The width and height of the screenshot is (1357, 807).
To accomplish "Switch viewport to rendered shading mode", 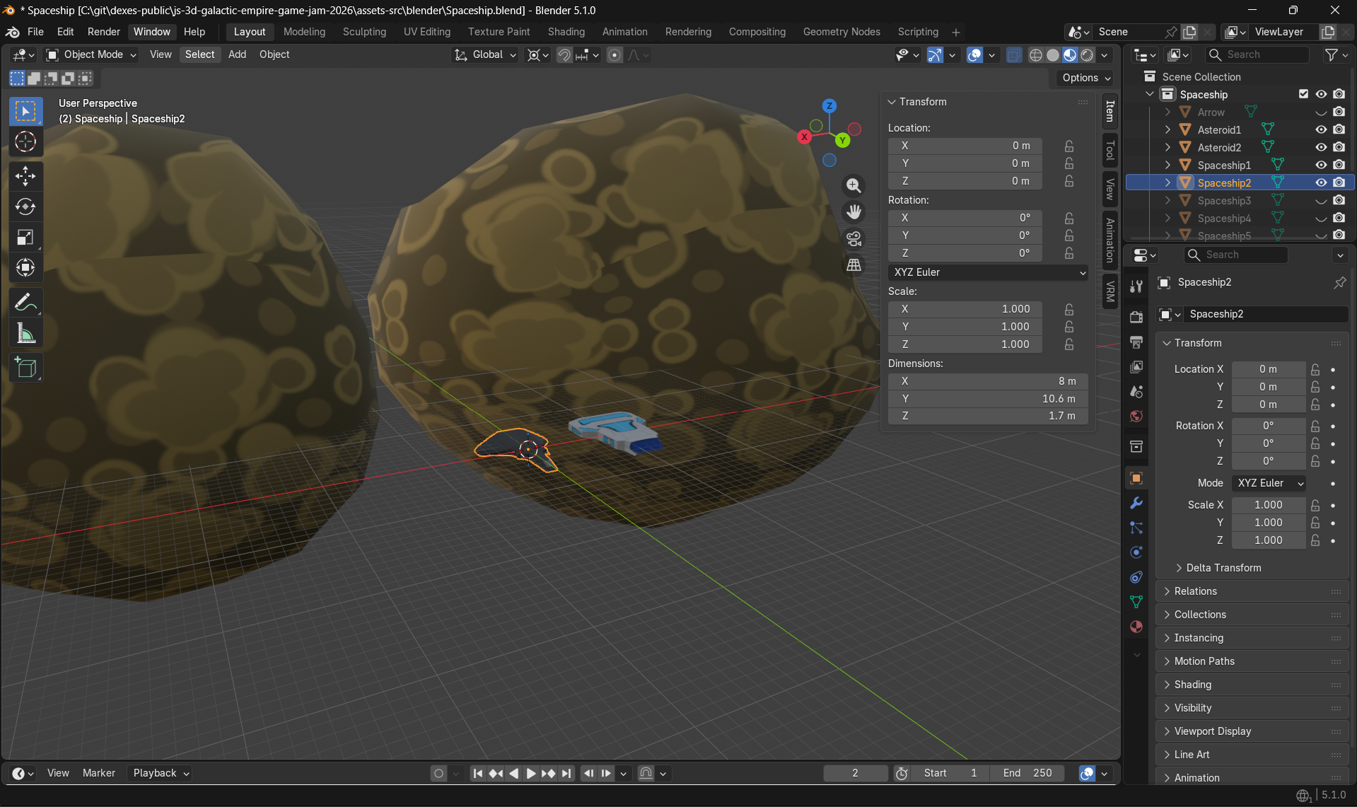I will [1086, 54].
